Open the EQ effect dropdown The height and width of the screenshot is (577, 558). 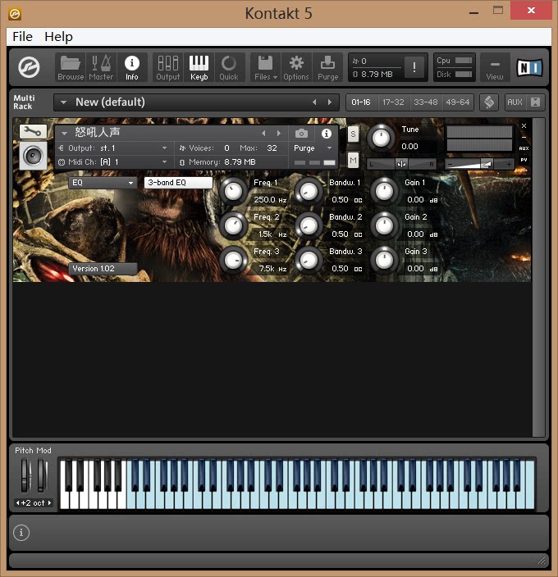pyautogui.click(x=103, y=183)
